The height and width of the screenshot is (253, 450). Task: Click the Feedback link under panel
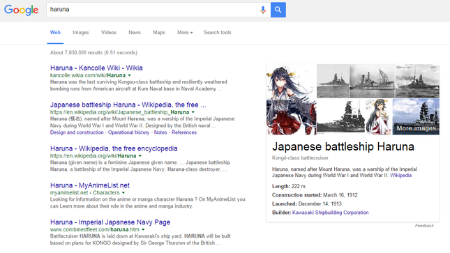(x=424, y=226)
